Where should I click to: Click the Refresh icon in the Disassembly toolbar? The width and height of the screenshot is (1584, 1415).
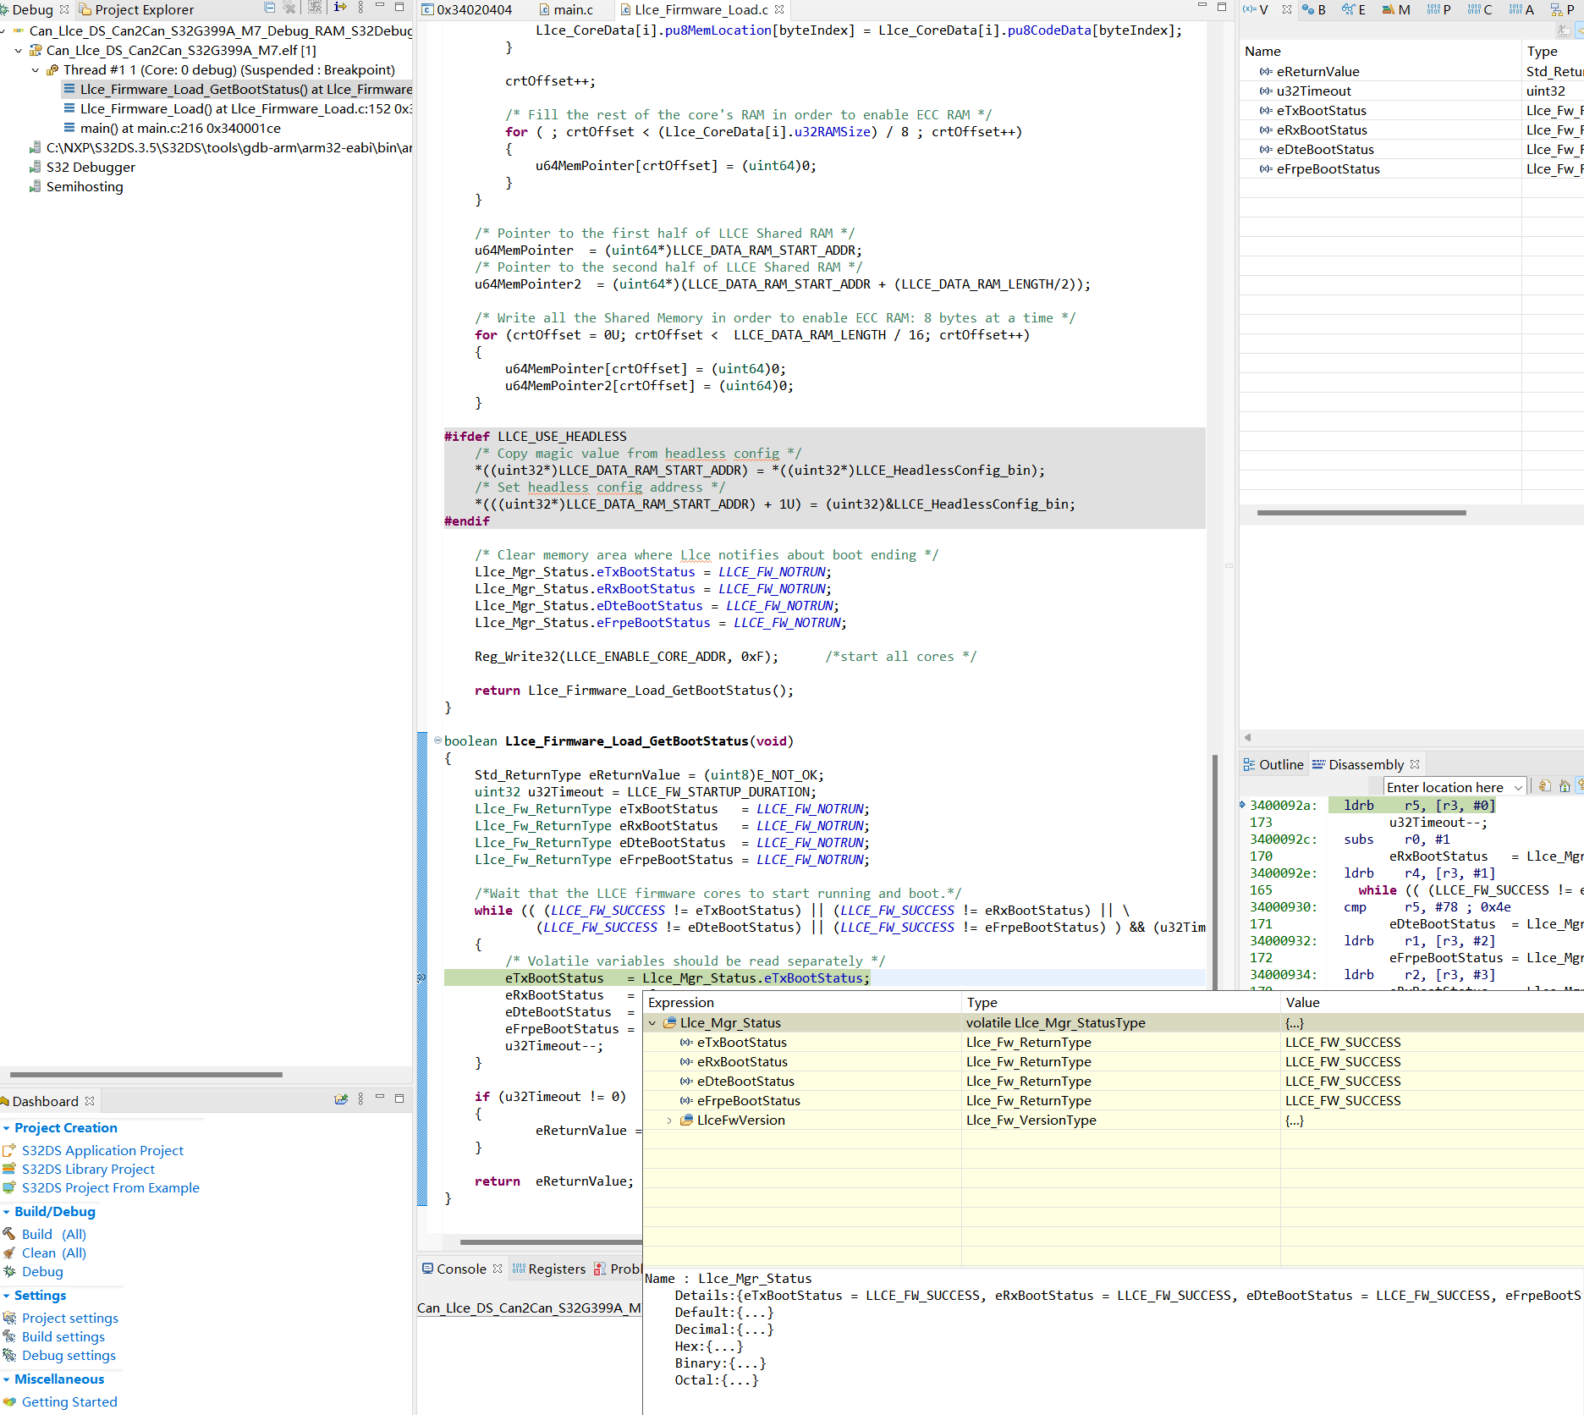click(1544, 786)
